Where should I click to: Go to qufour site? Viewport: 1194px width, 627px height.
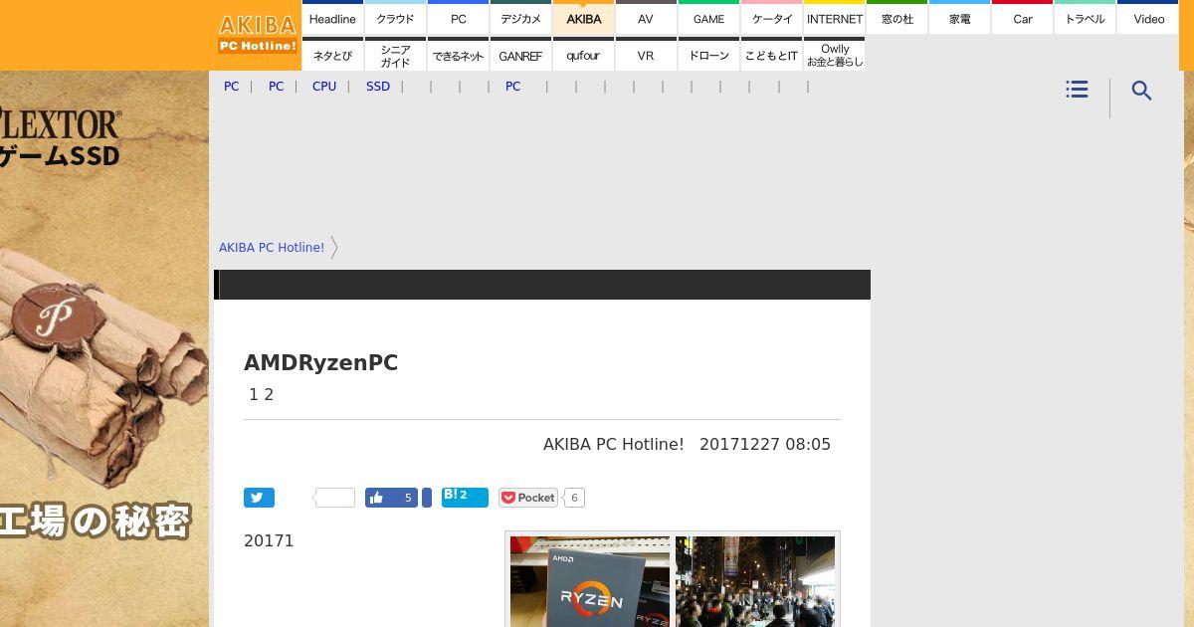(583, 55)
